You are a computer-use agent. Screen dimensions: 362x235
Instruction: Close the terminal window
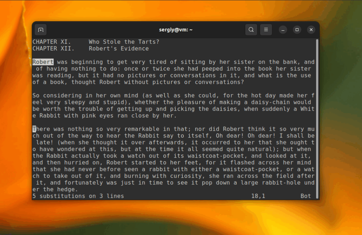point(311,30)
